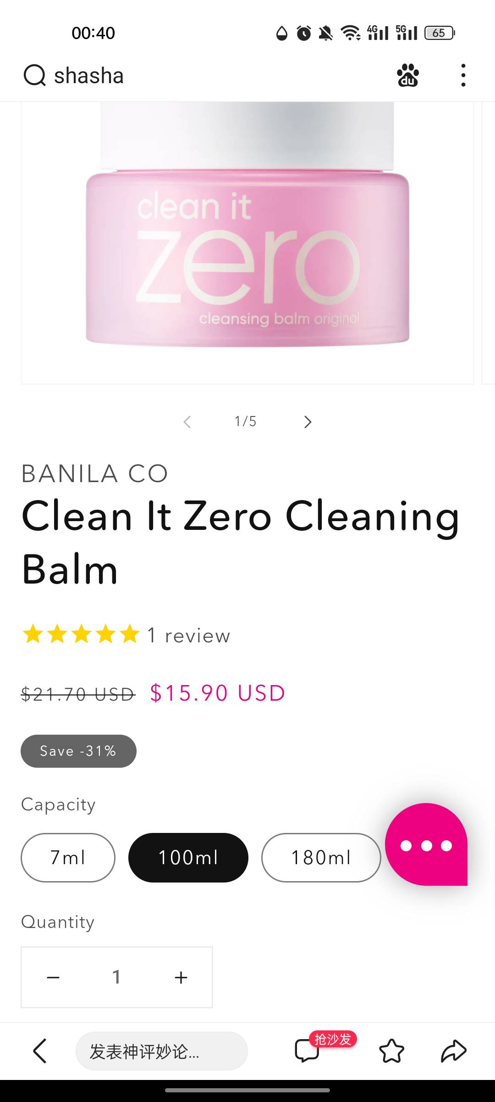Go to the next product image
495x1102 pixels.
tap(308, 422)
